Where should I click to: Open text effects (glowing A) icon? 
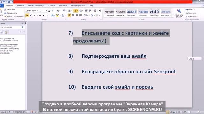pos(52,16)
